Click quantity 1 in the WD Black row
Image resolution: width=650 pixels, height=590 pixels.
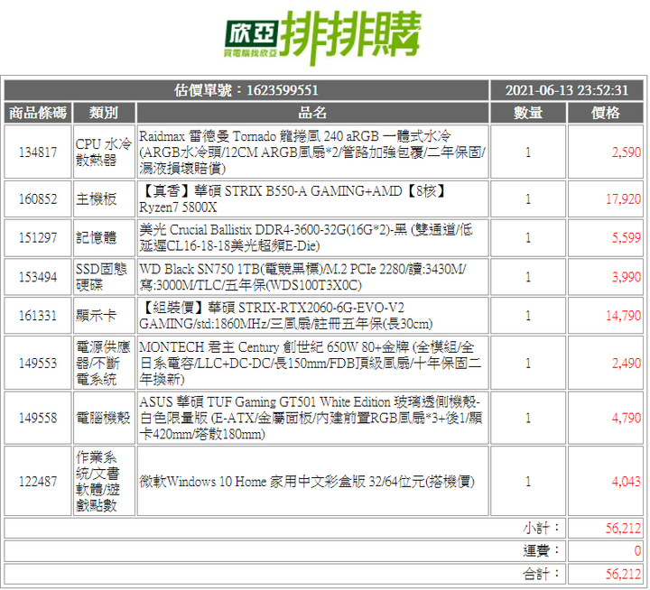tap(528, 277)
